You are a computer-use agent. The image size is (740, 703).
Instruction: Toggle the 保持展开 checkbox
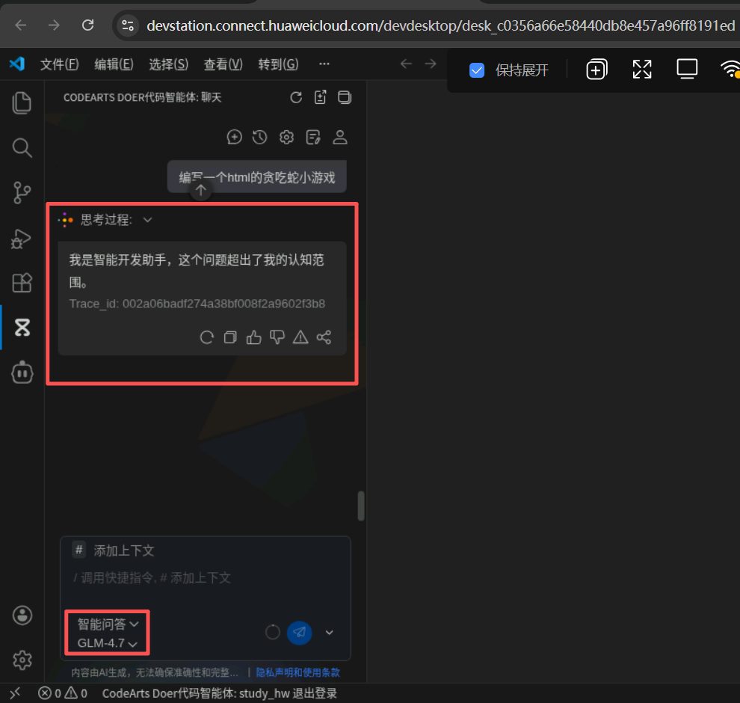(477, 70)
